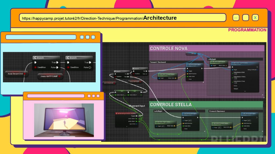Select the Joueur HAPPYCAMP variable node

[50, 76]
